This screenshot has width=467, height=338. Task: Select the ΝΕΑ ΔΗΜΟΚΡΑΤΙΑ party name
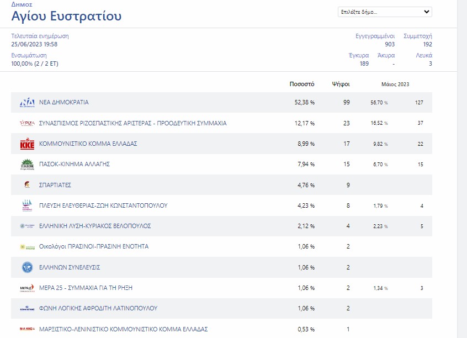(x=63, y=102)
